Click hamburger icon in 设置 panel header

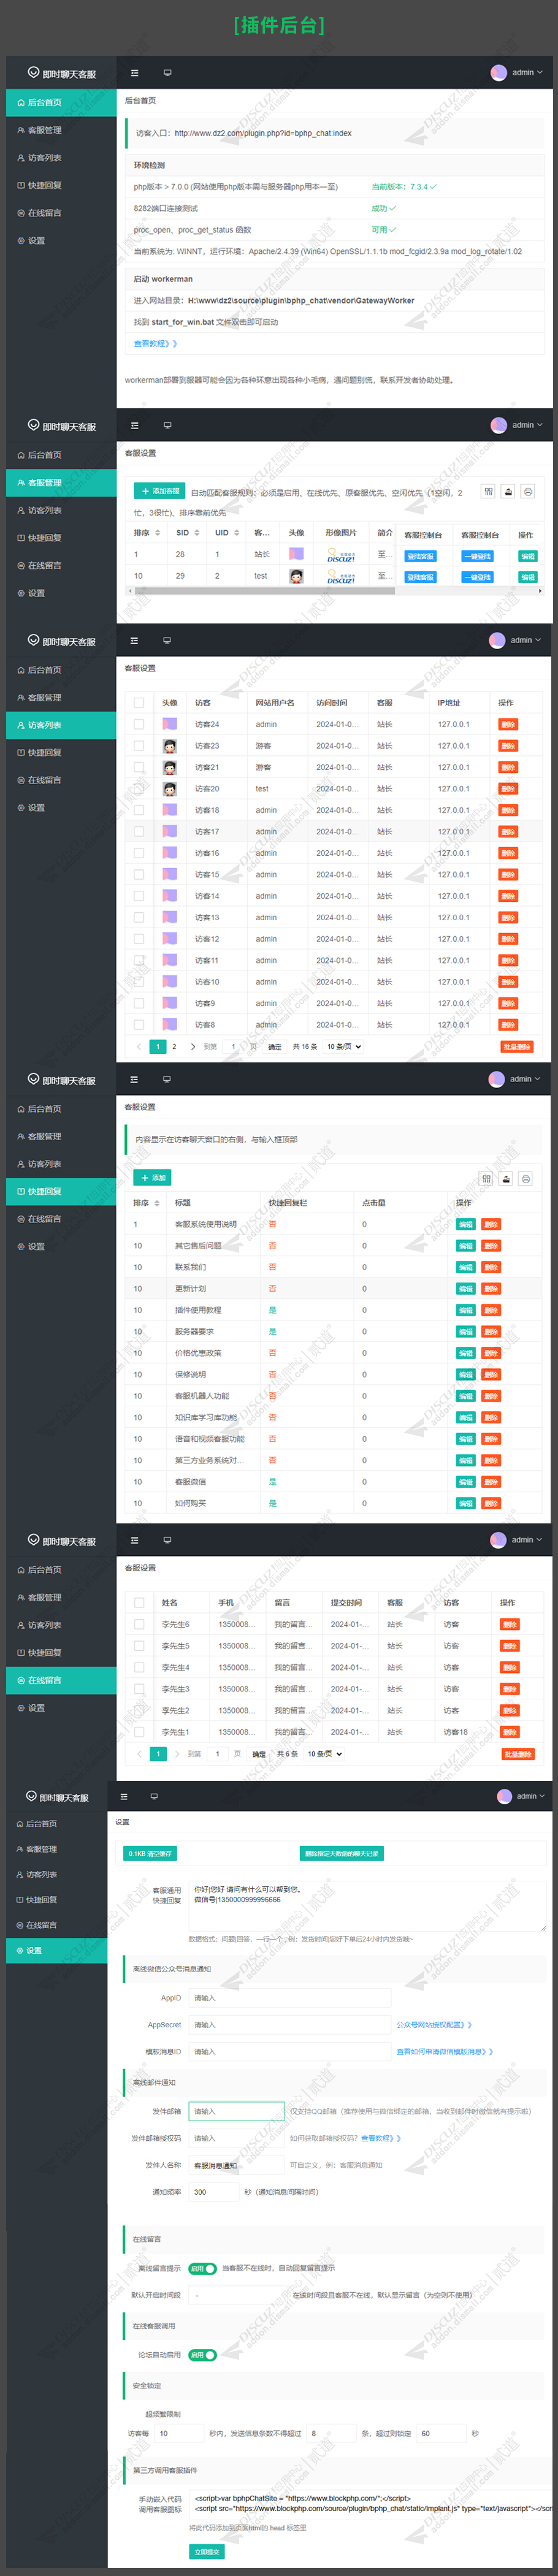coord(124,1796)
